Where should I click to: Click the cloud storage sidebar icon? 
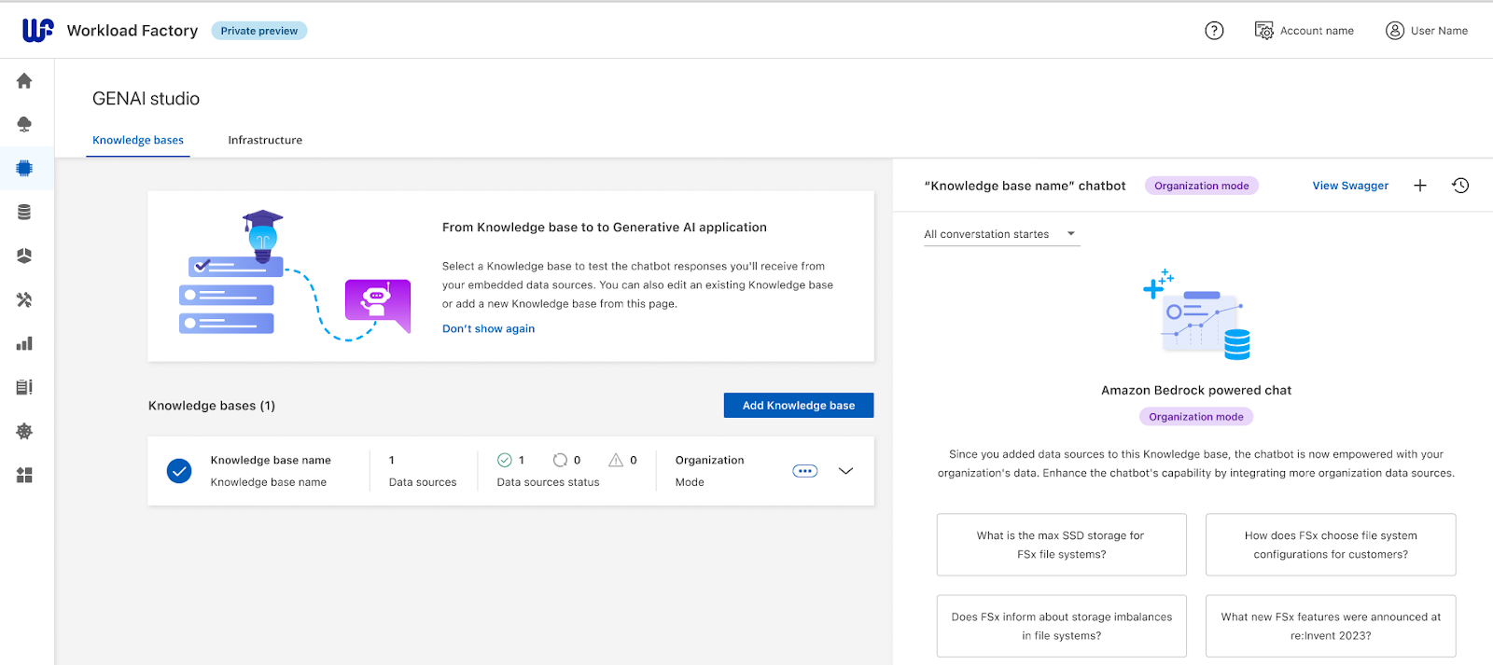[x=24, y=124]
